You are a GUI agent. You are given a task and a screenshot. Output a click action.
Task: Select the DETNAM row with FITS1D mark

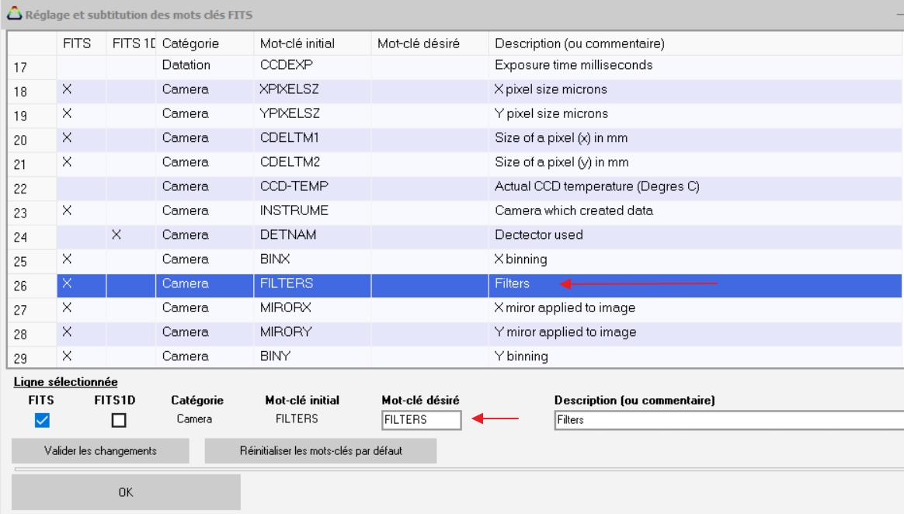pos(284,234)
